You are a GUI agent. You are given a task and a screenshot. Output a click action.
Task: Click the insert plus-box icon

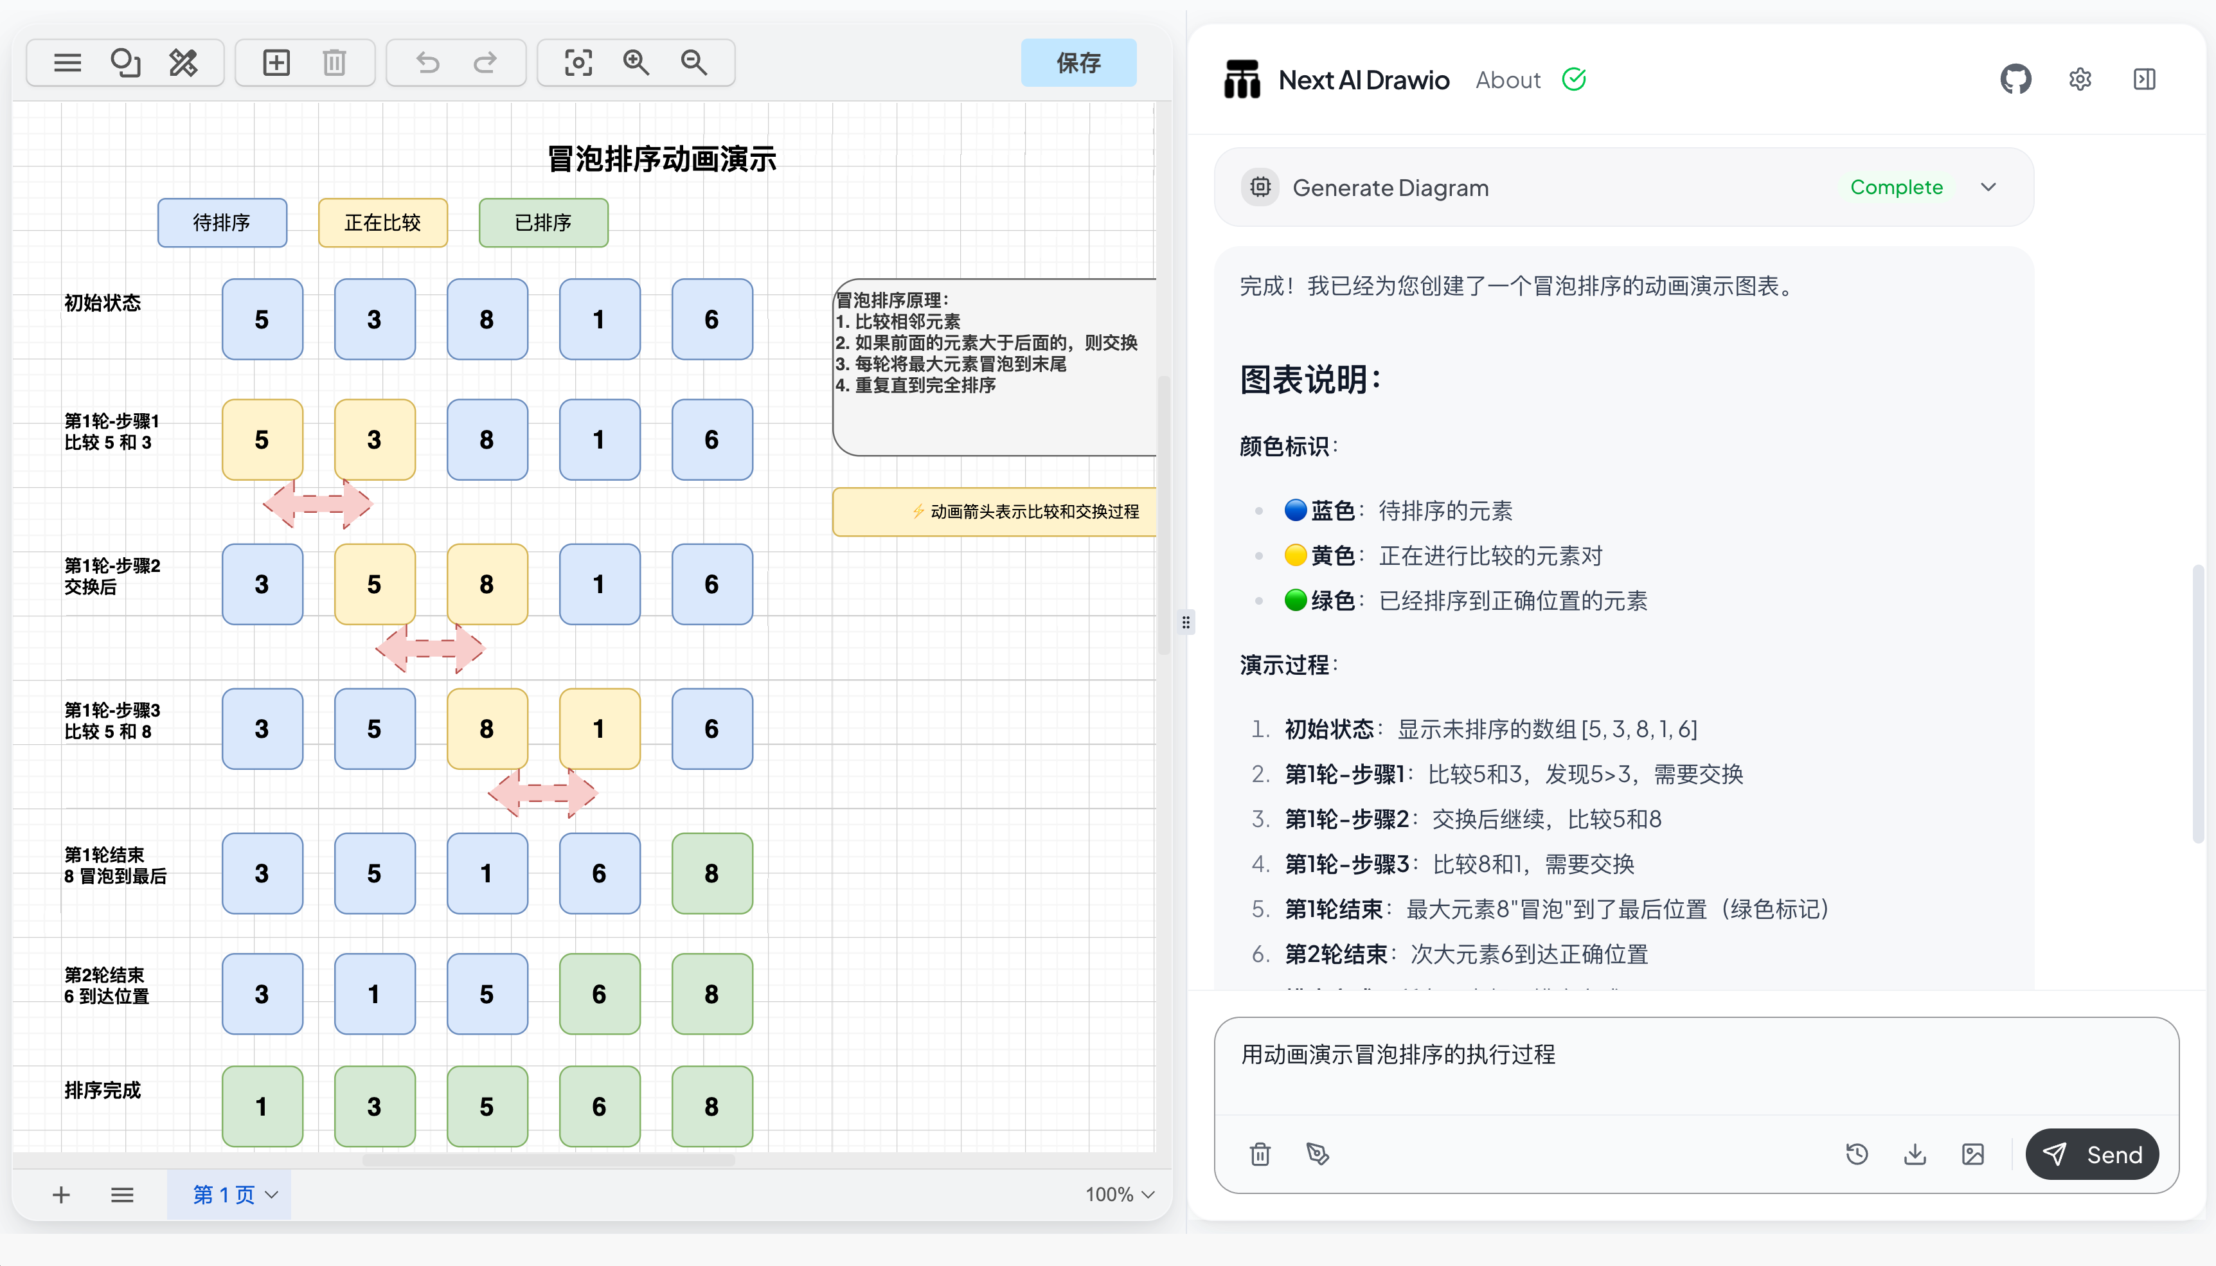tap(276, 62)
